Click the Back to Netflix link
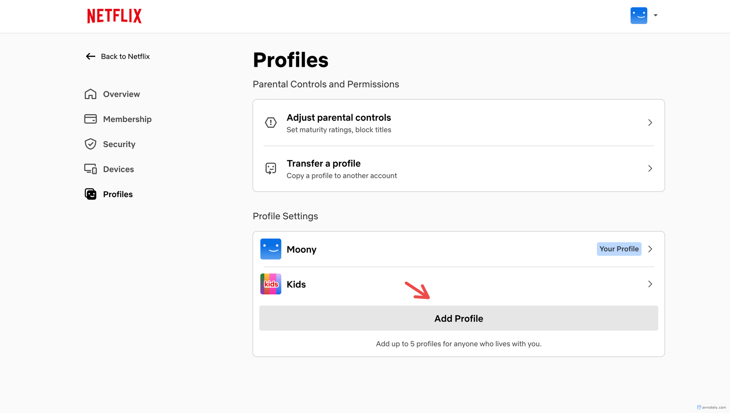 (x=125, y=56)
